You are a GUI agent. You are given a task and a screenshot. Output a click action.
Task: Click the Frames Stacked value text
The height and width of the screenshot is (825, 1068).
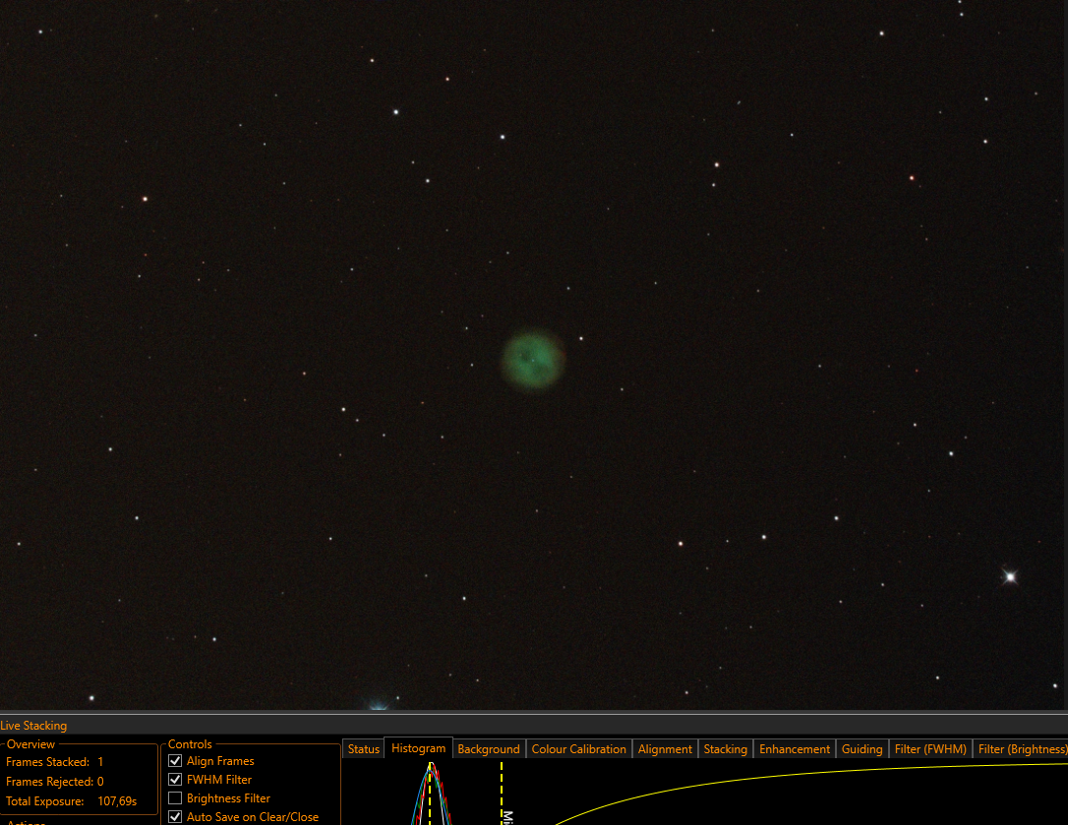pyautogui.click(x=100, y=762)
